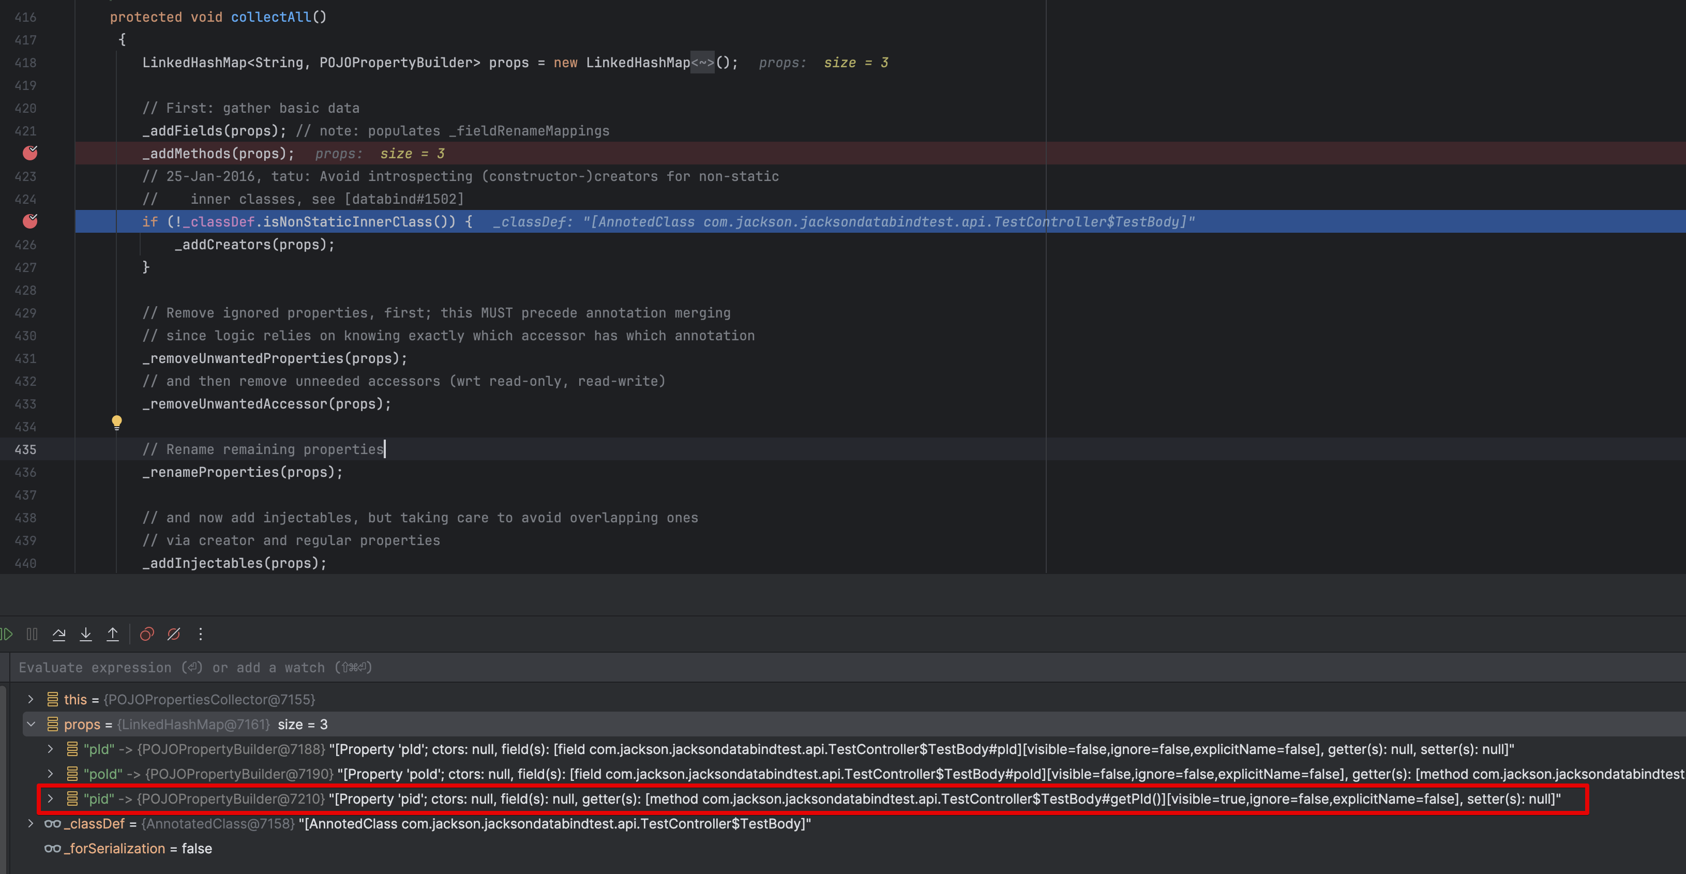Click the Step Out debugger icon
The width and height of the screenshot is (1686, 874).
[113, 634]
